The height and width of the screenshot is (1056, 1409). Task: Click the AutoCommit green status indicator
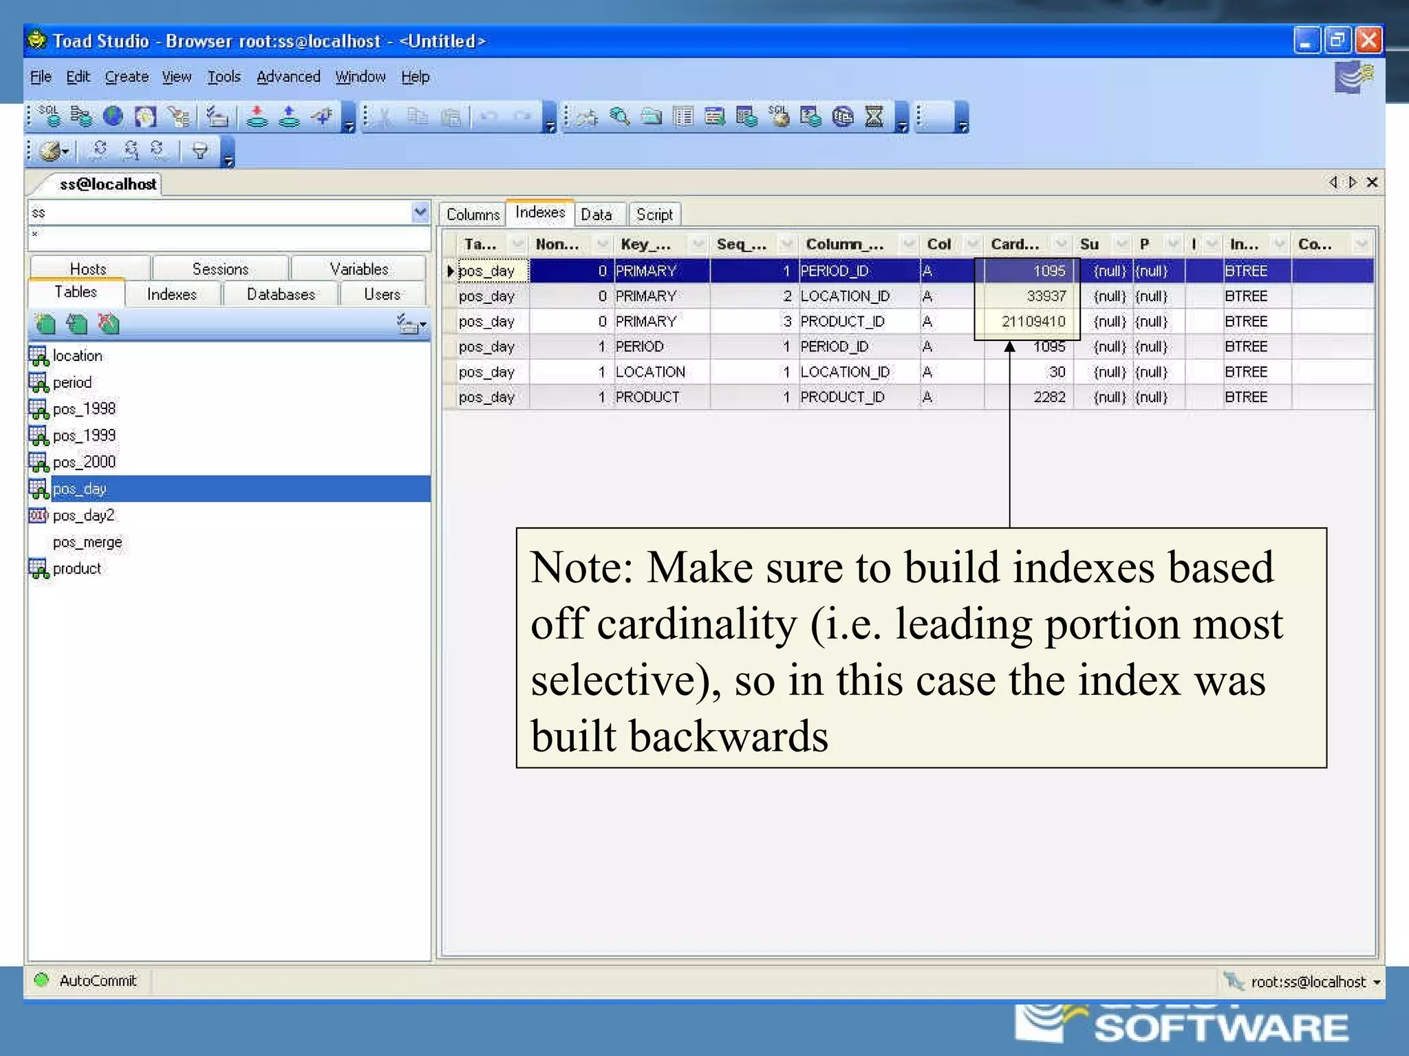42,980
